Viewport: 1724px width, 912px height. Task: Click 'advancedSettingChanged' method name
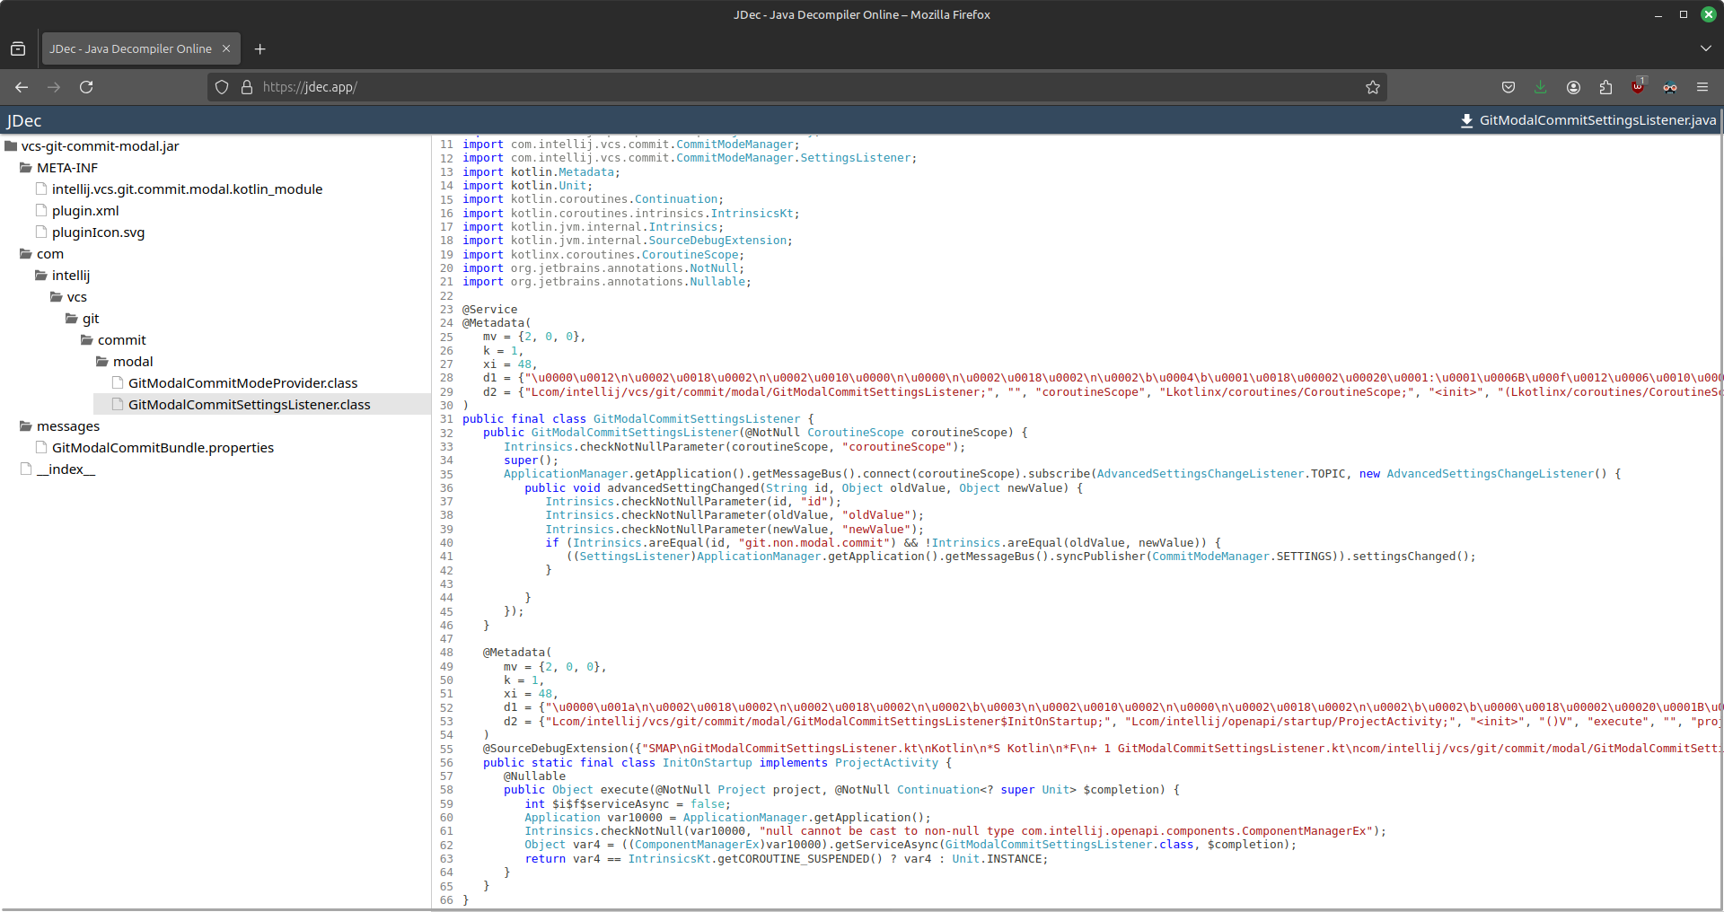[x=683, y=488]
